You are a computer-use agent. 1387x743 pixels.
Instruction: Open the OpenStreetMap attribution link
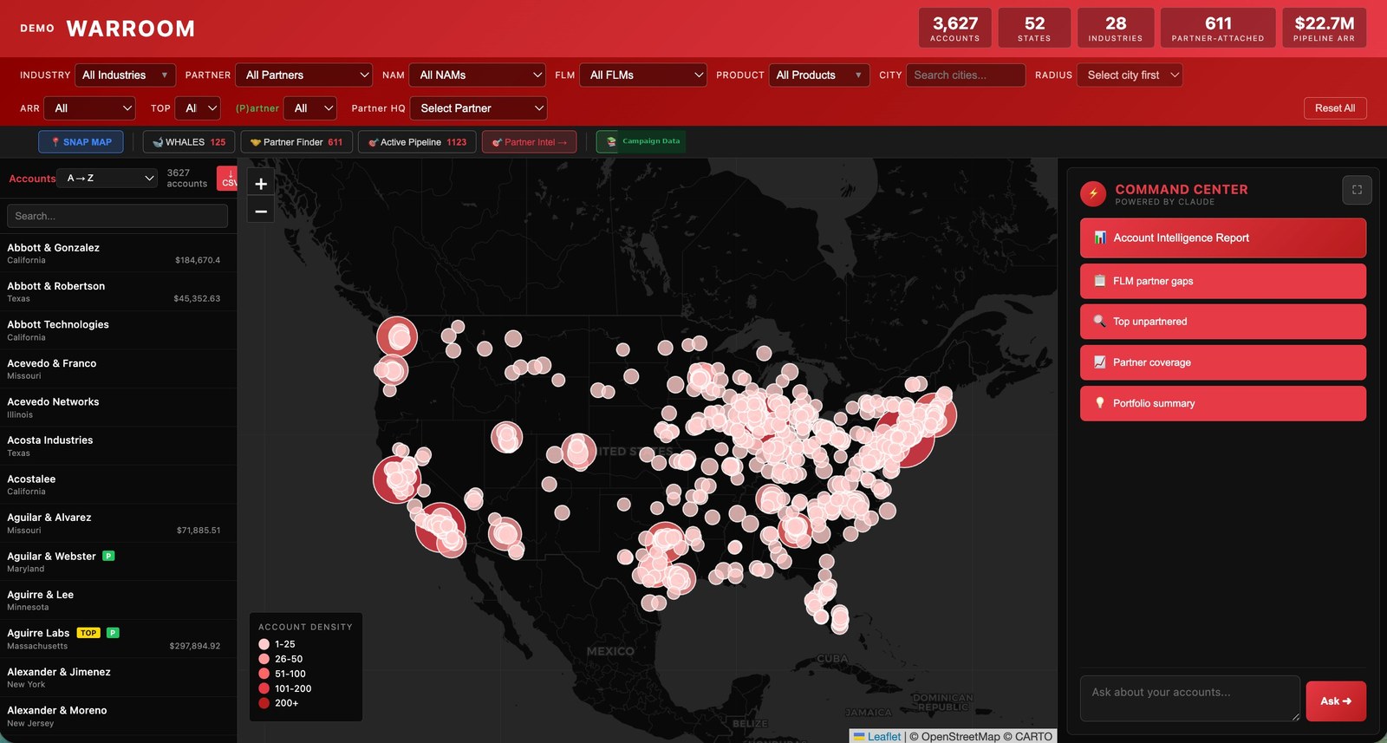[960, 737]
